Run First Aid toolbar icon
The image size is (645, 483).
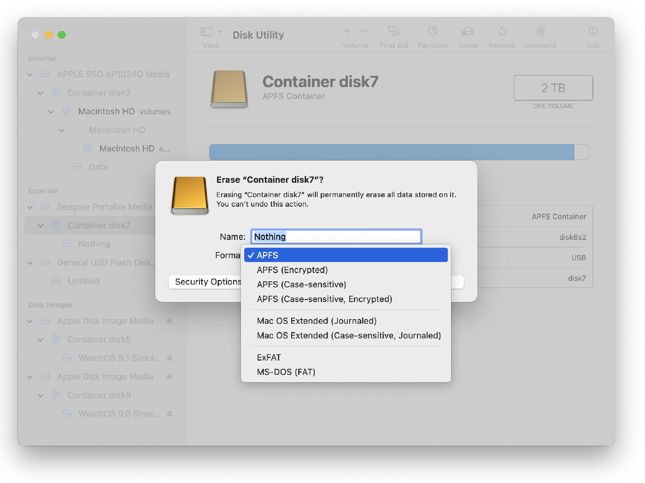tap(394, 31)
